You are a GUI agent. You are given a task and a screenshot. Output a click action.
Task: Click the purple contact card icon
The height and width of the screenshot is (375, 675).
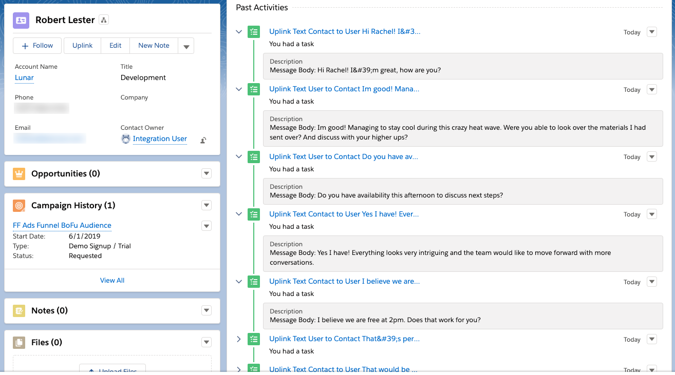(21, 20)
